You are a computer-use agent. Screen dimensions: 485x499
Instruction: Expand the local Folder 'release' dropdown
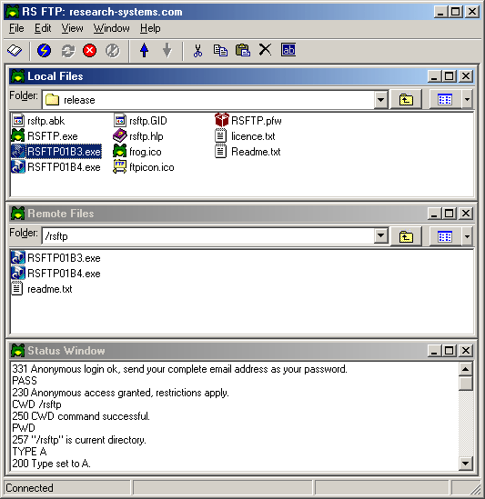tap(380, 100)
